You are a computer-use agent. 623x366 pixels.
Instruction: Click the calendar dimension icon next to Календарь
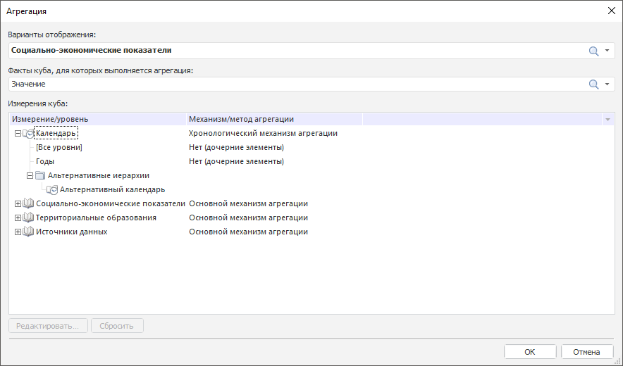click(28, 133)
